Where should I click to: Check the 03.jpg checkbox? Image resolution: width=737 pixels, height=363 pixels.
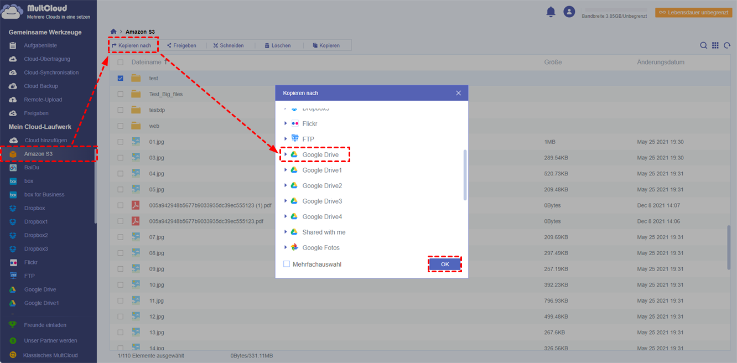point(121,158)
